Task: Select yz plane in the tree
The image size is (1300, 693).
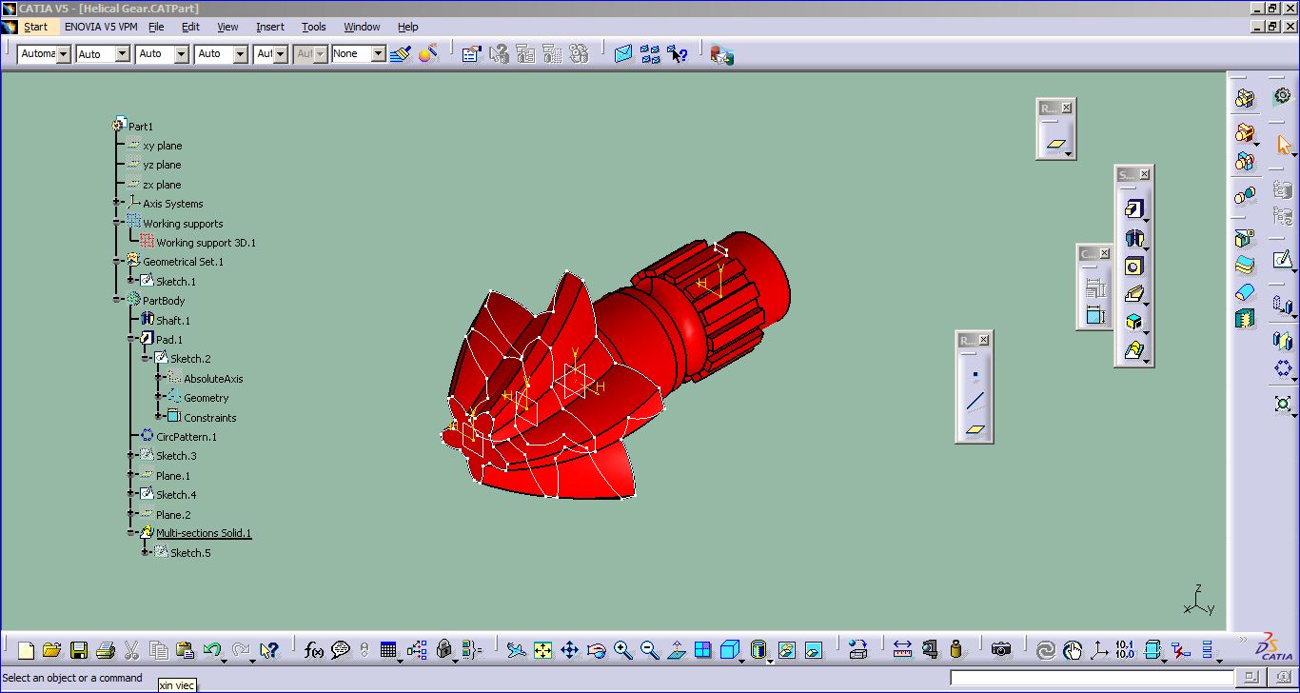Action: coord(162,165)
